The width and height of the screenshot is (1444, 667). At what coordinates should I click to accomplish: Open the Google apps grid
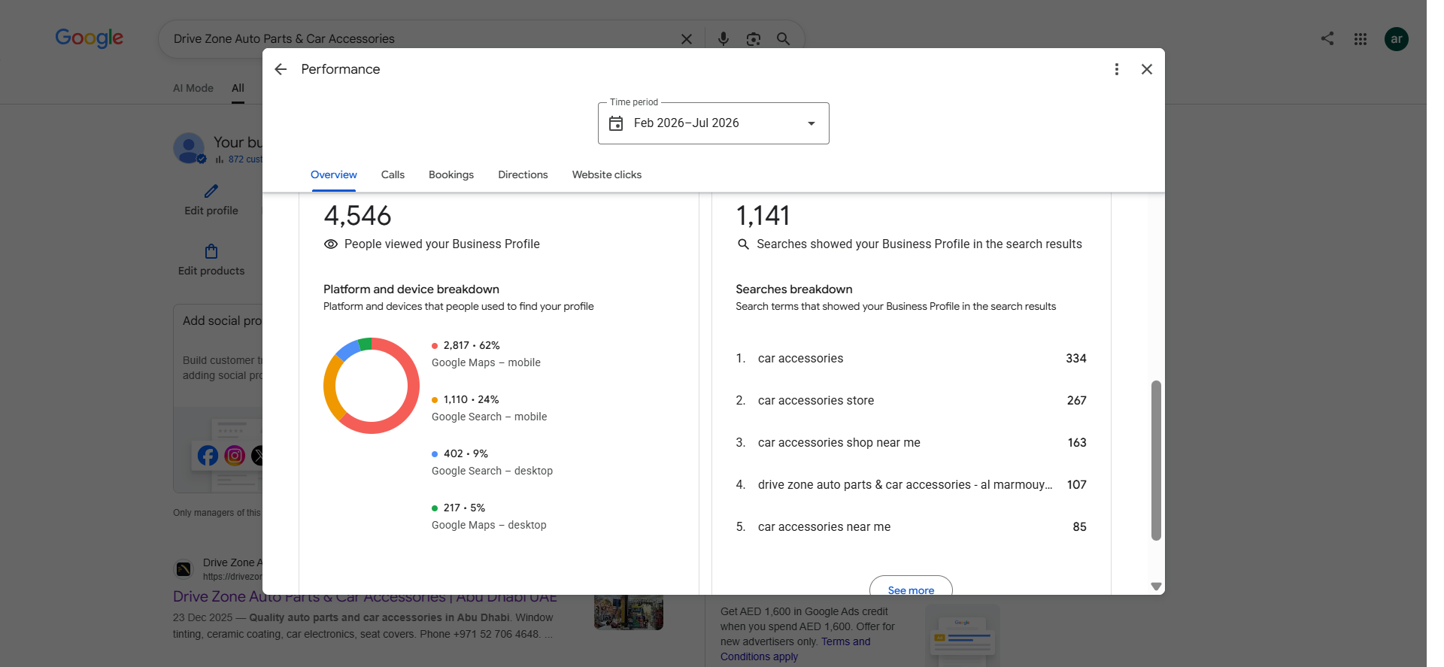pos(1361,39)
